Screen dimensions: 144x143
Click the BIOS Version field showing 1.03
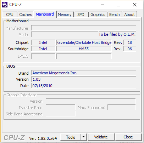pos(84,79)
